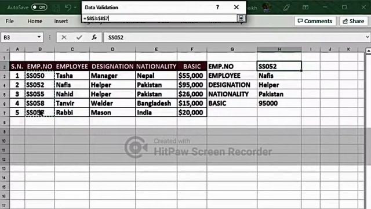Click the =$B$3:$B$7 range input field

pos(159,18)
